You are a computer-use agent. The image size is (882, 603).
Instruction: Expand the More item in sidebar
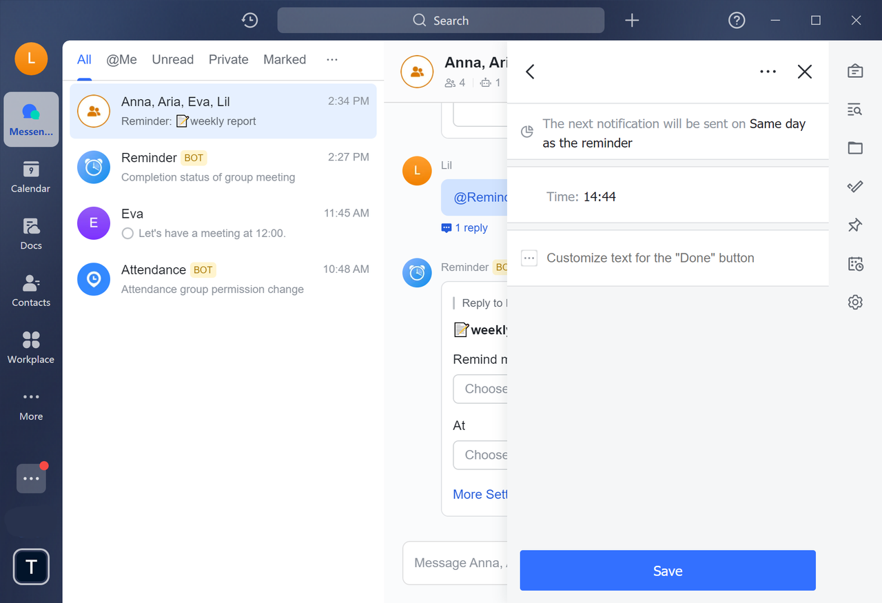click(x=30, y=405)
